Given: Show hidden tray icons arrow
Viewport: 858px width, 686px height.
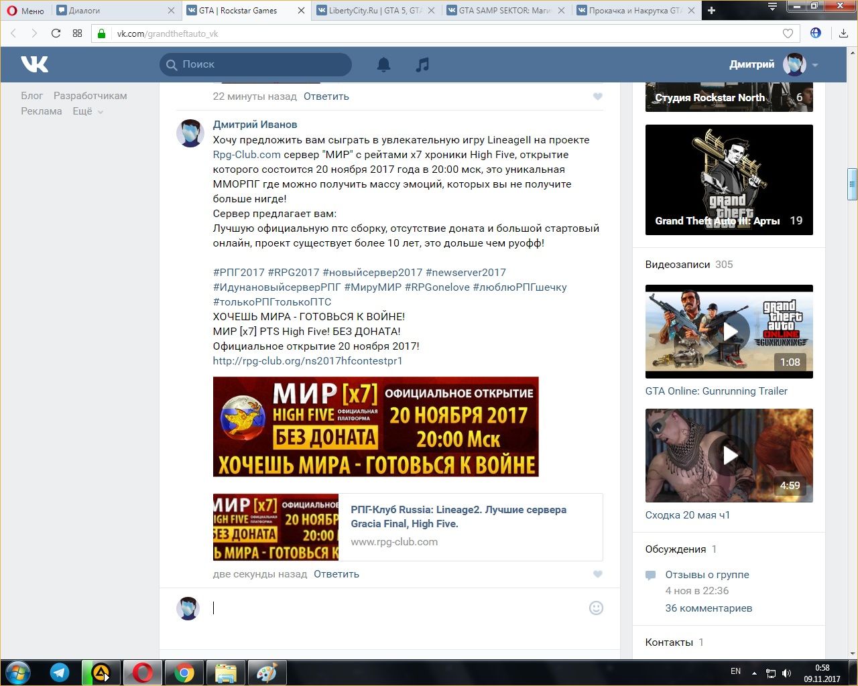Looking at the screenshot, I should [754, 673].
